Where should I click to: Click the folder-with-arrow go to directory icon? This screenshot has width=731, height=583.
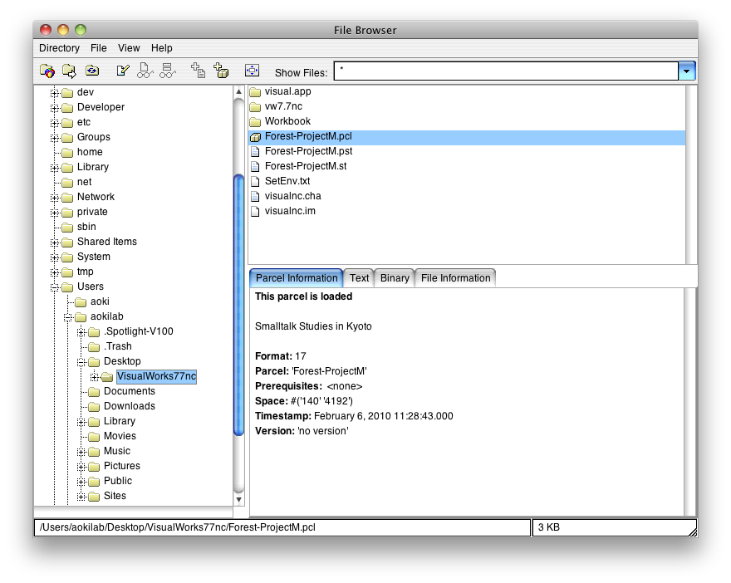69,71
